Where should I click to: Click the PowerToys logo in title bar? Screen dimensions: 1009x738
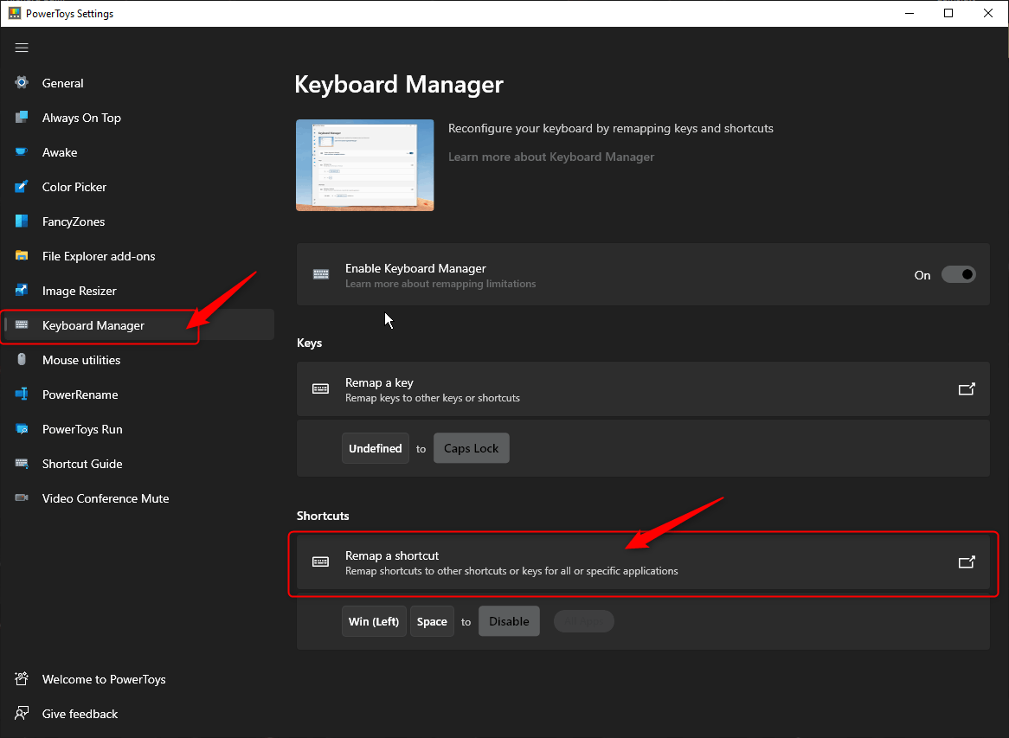[x=14, y=14]
